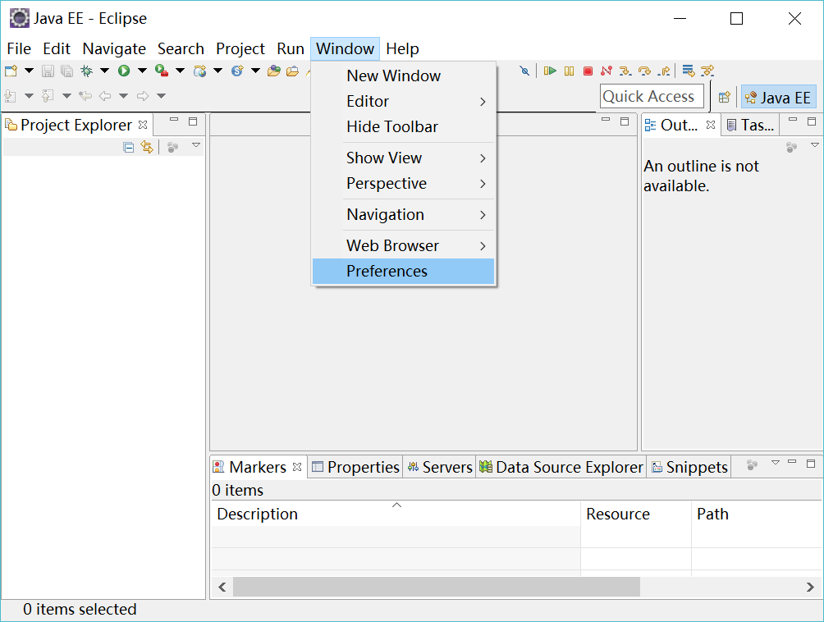Open the Search menu
This screenshot has height=622, width=824.
[x=181, y=49]
